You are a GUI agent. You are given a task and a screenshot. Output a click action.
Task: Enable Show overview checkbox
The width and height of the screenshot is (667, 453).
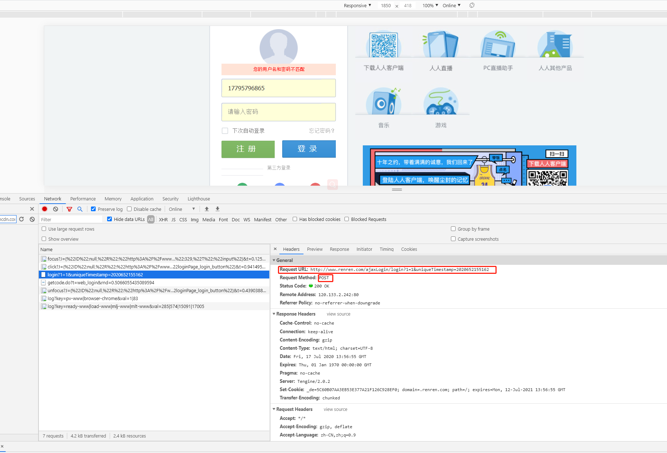click(x=44, y=239)
